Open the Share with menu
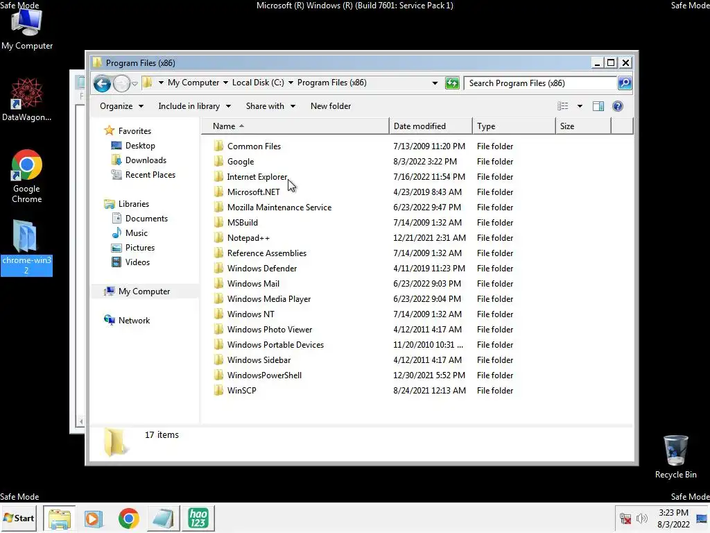 270,106
